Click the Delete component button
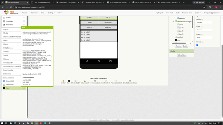Screen dimensions: 223x125 (x=185, y=46)
